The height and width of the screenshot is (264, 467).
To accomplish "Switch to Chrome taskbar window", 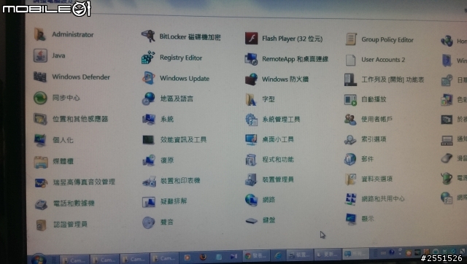I will 257,256.
